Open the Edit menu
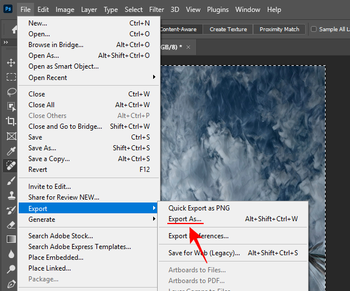The height and width of the screenshot is (291, 350). (43, 10)
